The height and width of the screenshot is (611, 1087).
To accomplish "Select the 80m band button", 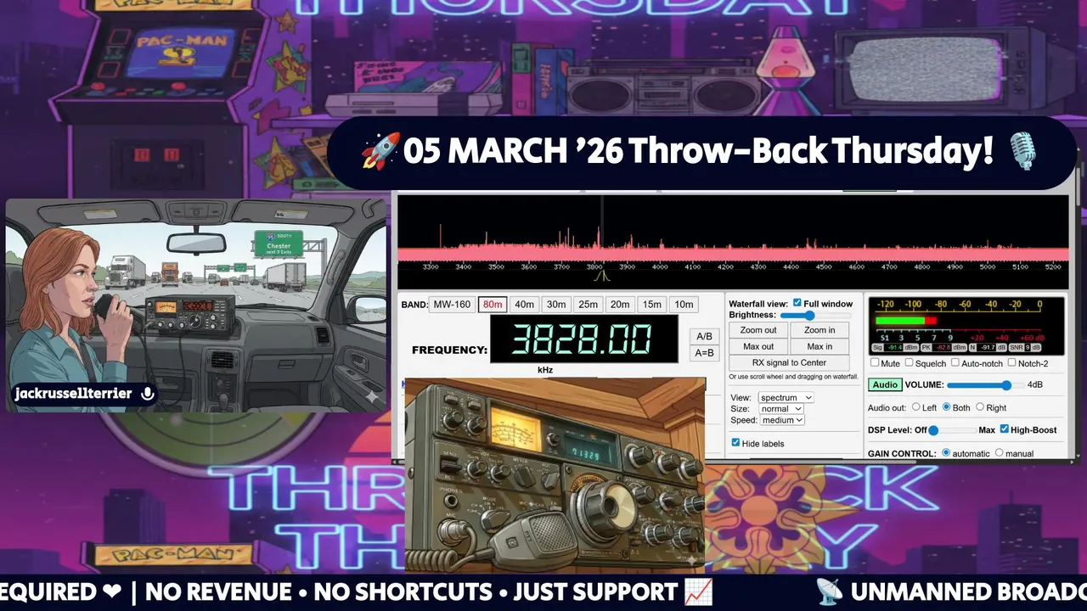I will pyautogui.click(x=493, y=305).
